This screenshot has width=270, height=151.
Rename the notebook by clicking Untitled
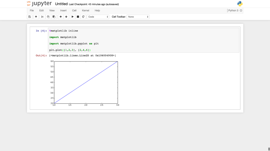pyautogui.click(x=61, y=4)
